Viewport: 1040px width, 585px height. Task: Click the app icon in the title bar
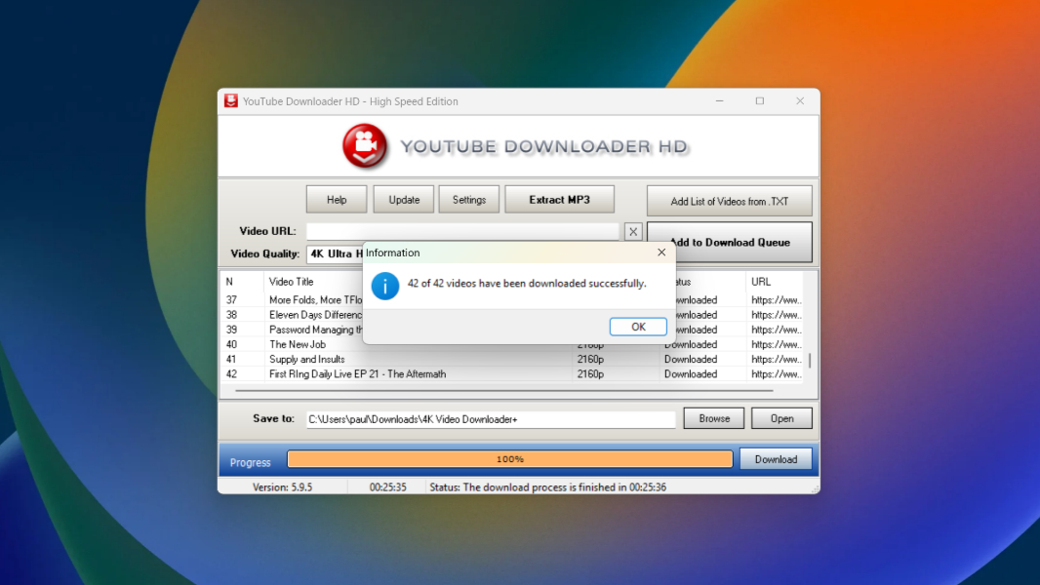click(x=230, y=100)
